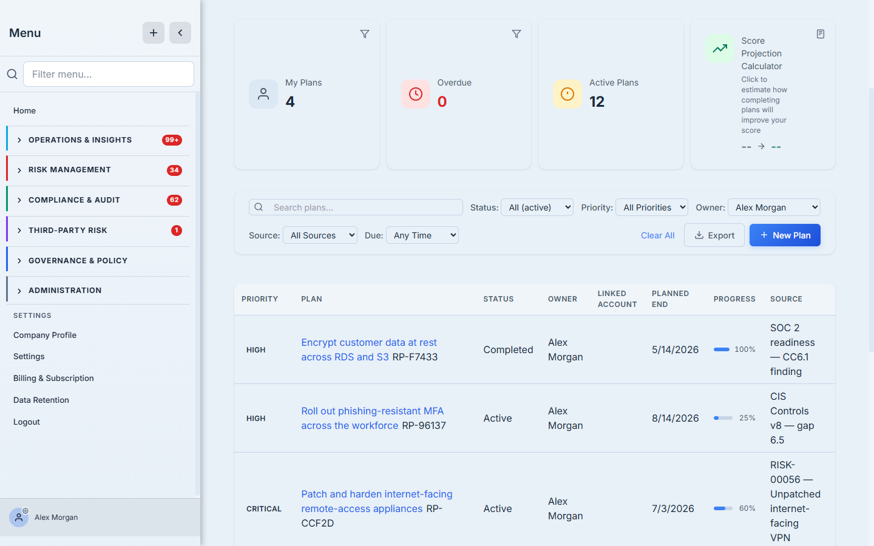
Task: Click Alex Morgan's user avatar icon
Action: coord(19,517)
